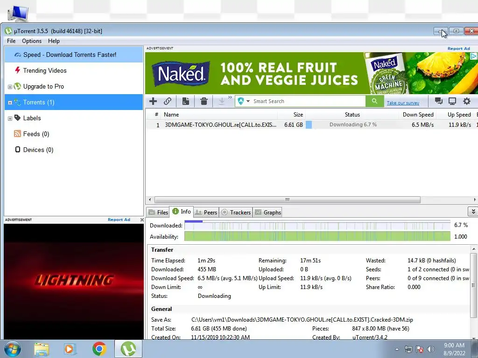Click Report Ad above the Naked banner
The height and width of the screenshot is (358, 478).
click(458, 48)
